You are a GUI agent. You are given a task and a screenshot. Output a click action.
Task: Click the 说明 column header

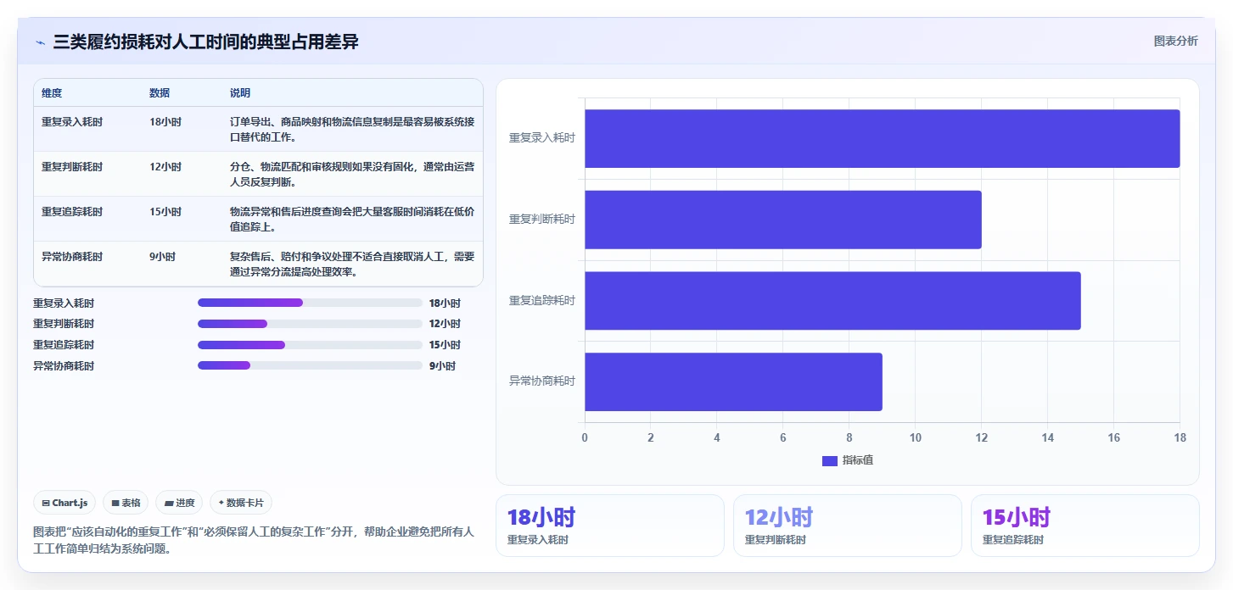click(240, 93)
